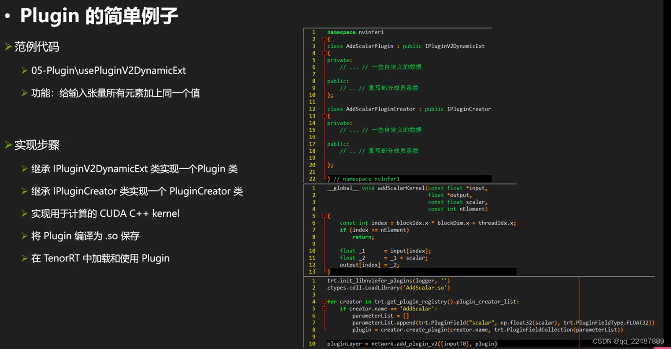Click the '实现步骤' section heading

pyautogui.click(x=37, y=145)
